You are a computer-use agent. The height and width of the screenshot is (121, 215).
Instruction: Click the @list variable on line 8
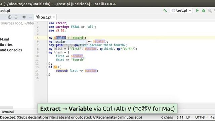[x=58, y=49]
